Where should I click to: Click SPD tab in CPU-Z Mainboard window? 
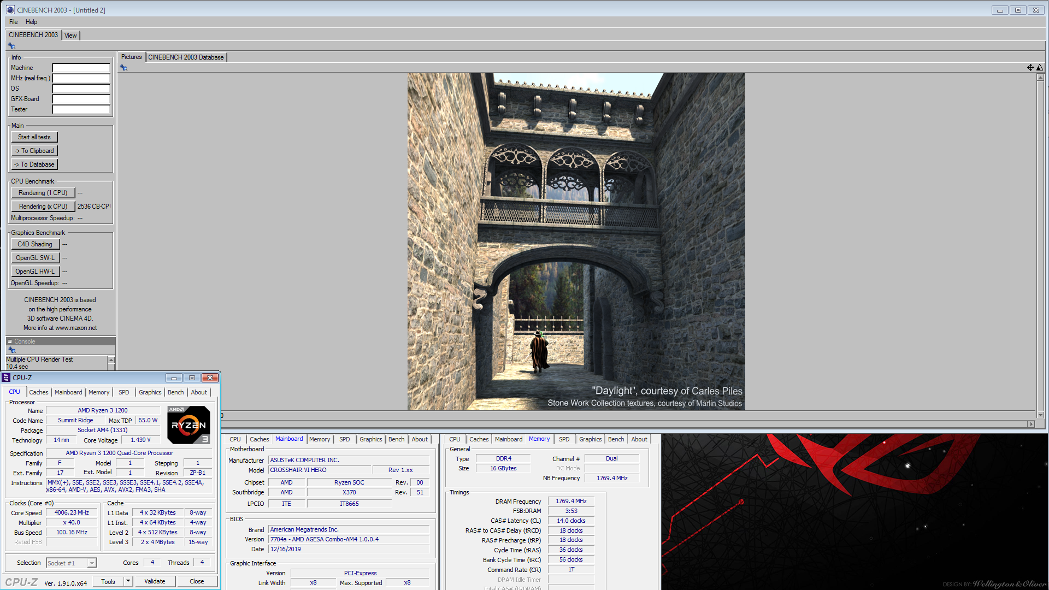pyautogui.click(x=345, y=439)
